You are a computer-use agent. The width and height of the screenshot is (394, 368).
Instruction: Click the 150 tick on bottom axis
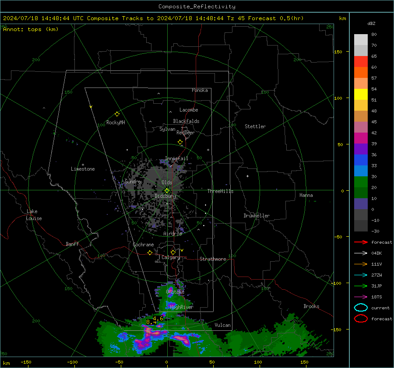click(304, 362)
